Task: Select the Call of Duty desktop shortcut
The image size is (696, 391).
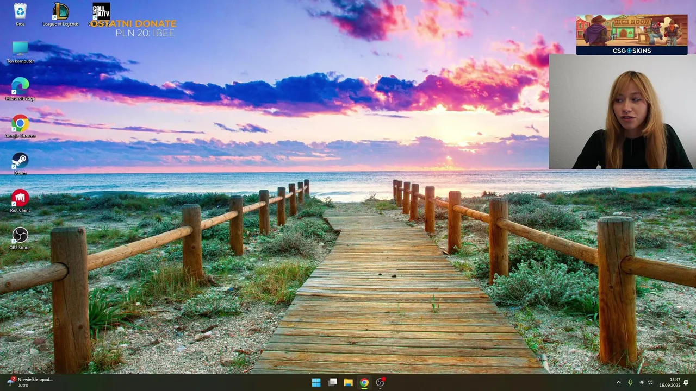Action: (101, 15)
